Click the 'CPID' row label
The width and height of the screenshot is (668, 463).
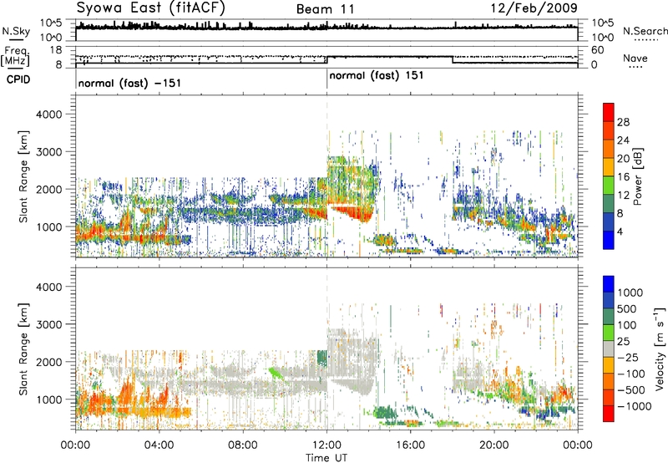(x=18, y=79)
